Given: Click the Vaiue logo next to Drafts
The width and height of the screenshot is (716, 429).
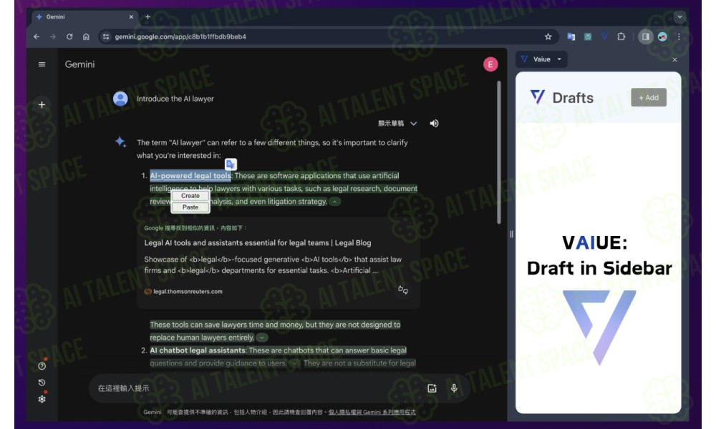Looking at the screenshot, I should (x=538, y=97).
